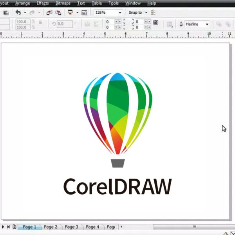235x235 pixels.
Task: Click the Redo arrow icon
Action: point(32,13)
